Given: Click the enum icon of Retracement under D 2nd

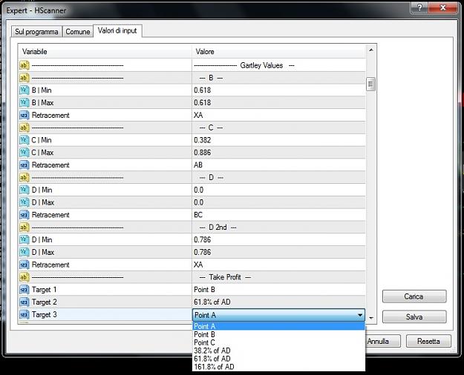Looking at the screenshot, I should pos(24,265).
